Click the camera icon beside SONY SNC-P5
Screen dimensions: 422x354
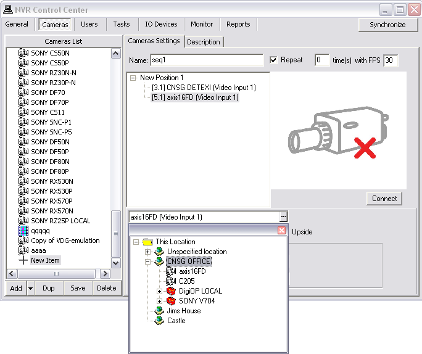(23, 132)
